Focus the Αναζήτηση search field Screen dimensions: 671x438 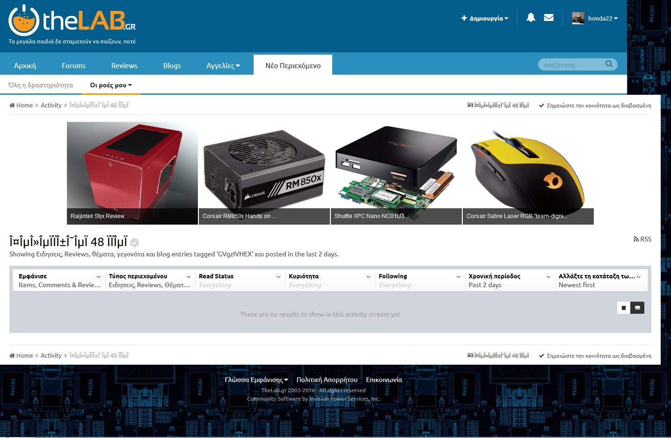(572, 64)
